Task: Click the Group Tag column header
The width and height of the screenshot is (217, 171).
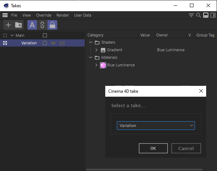Action: pyautogui.click(x=205, y=35)
